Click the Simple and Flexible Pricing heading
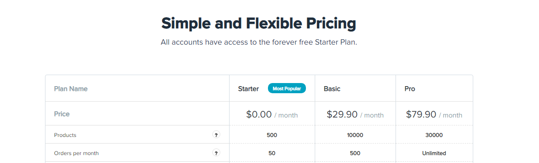Screen dimensions: 539x163 pyautogui.click(x=259, y=23)
